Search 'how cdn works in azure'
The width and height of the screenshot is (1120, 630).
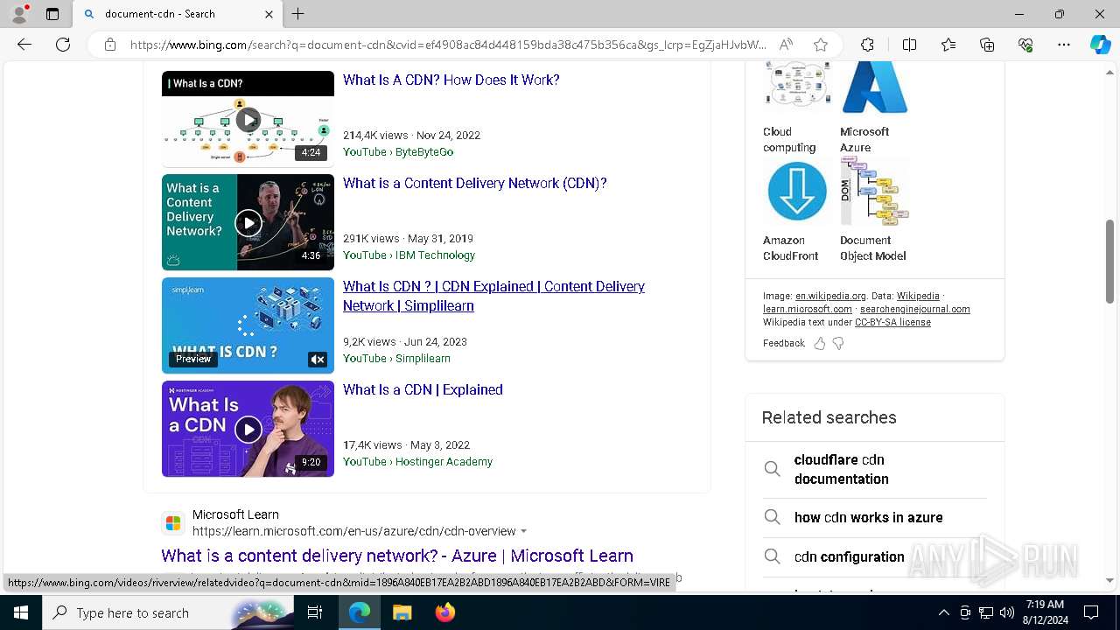875,517
